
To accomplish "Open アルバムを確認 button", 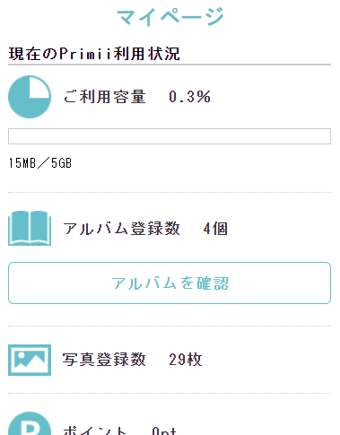I will click(170, 283).
